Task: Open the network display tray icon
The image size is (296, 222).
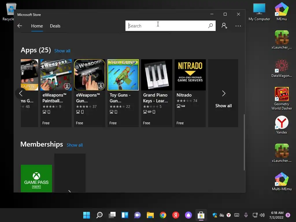Action: (x=255, y=215)
